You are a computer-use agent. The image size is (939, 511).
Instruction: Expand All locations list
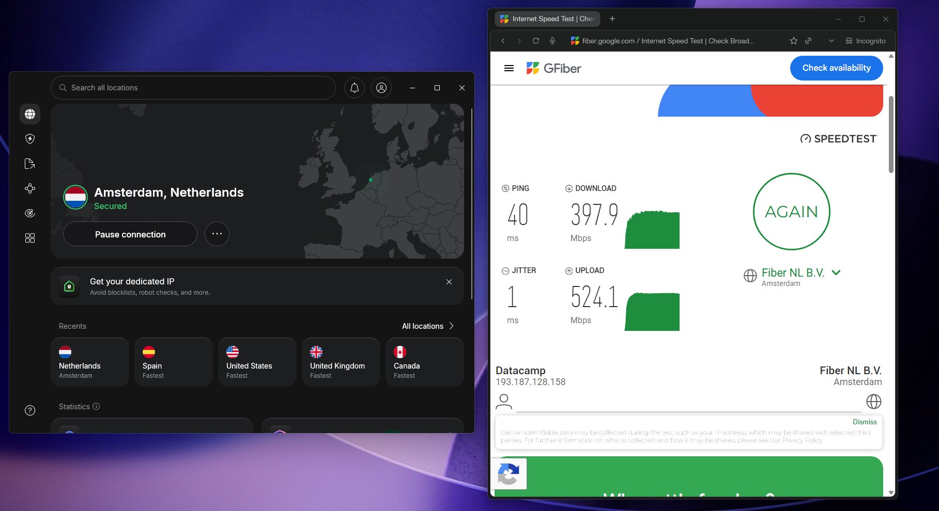coord(428,326)
